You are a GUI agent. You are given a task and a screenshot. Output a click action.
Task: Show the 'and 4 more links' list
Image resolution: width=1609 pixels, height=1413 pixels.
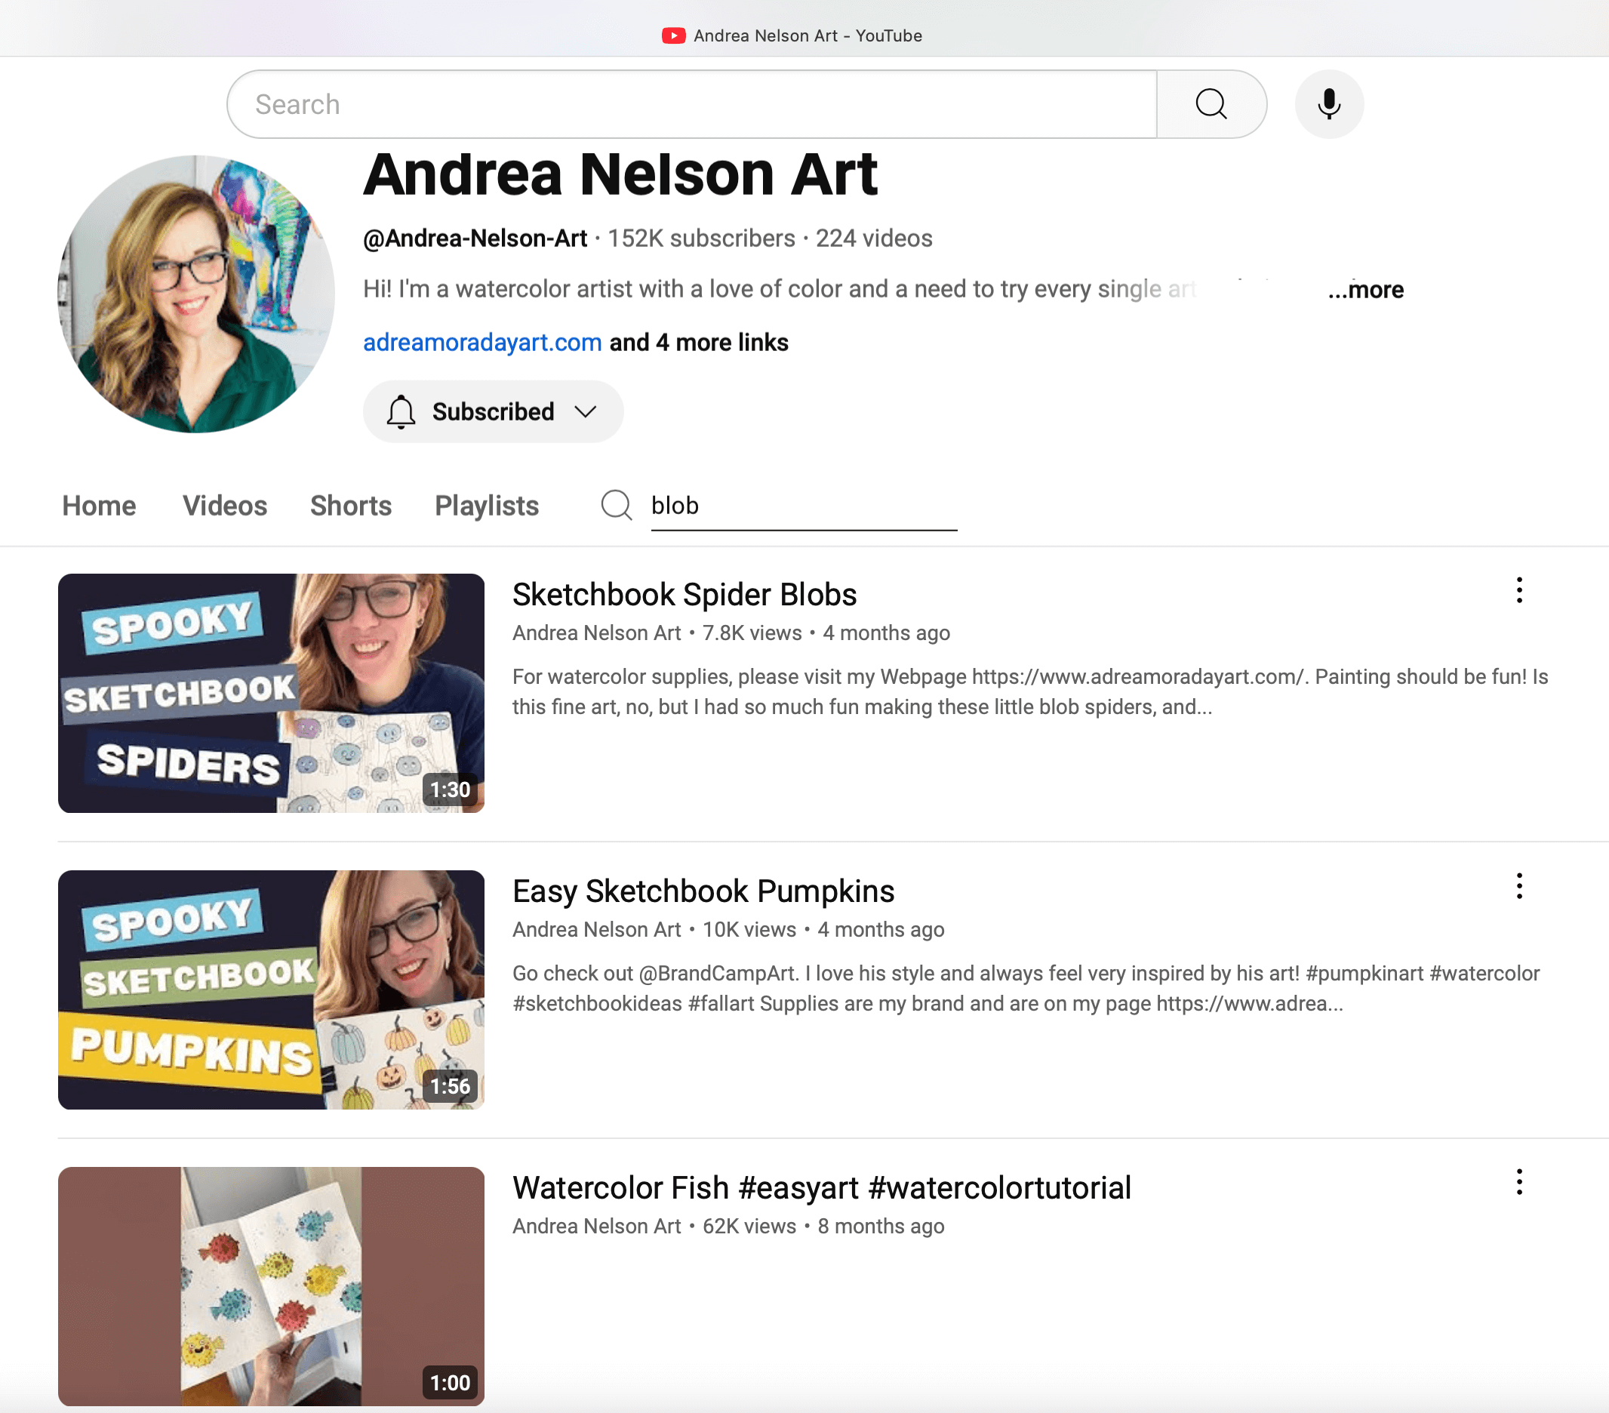pyautogui.click(x=698, y=343)
